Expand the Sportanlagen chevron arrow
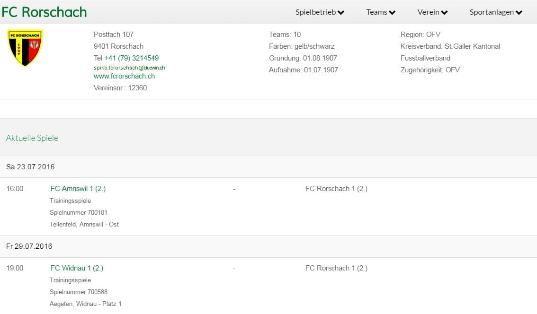537x314 pixels. 519,13
